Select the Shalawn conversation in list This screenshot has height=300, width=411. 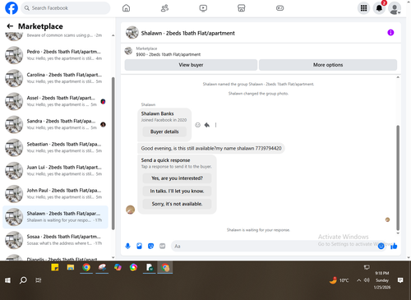[x=56, y=217]
